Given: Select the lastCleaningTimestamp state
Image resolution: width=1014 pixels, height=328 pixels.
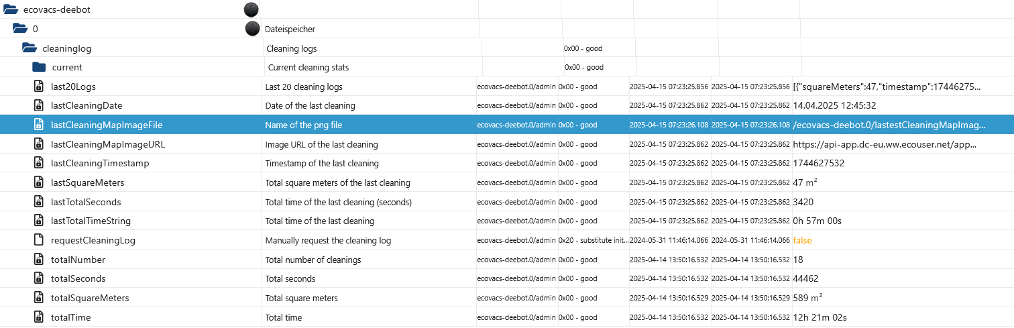Looking at the screenshot, I should (100, 163).
